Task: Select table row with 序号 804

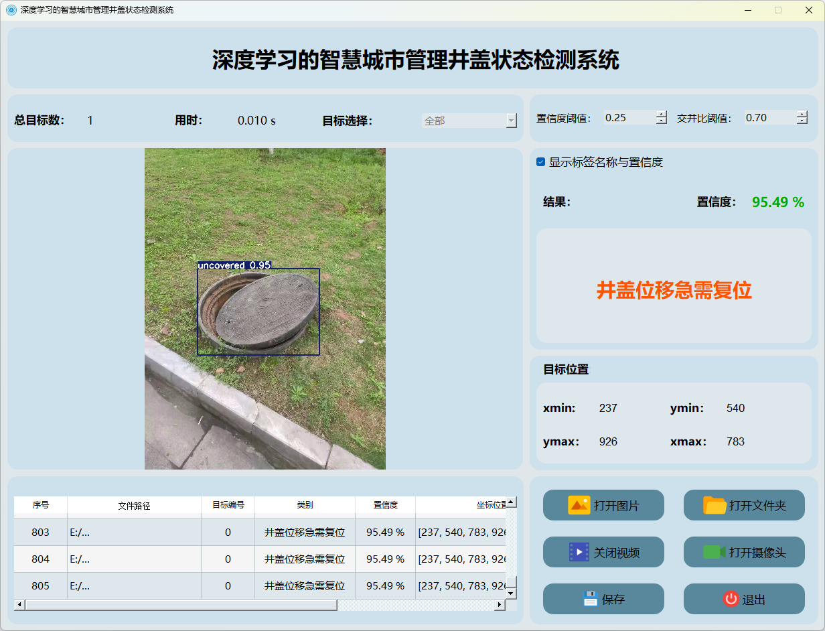Action: (x=40, y=559)
